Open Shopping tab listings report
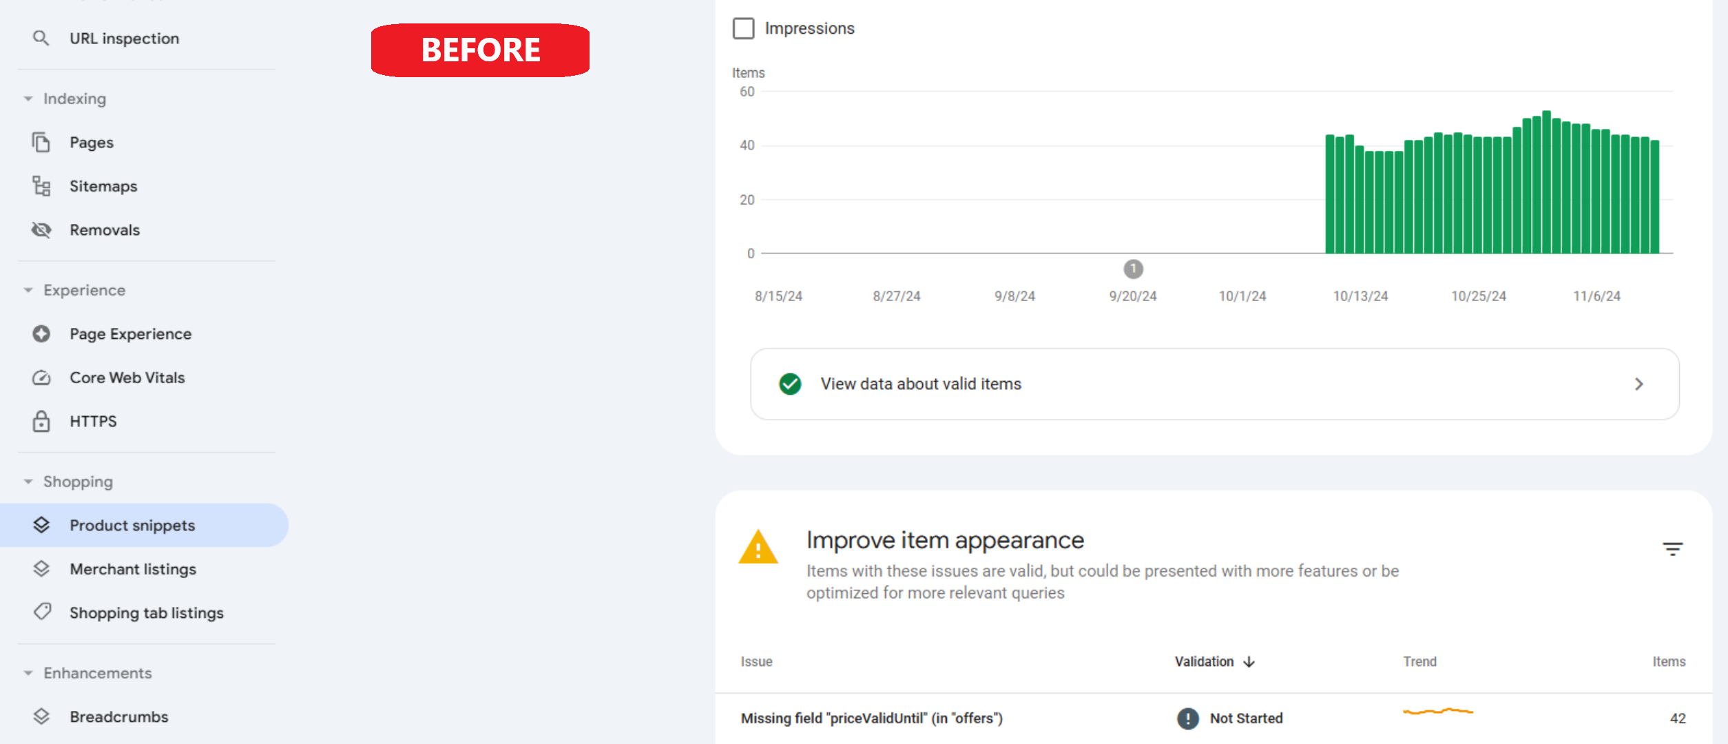 pyautogui.click(x=147, y=613)
